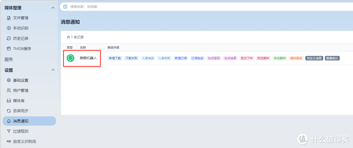The image size is (353, 148).
Task: Open 历史记录 menu item
Action: pyautogui.click(x=29, y=39)
